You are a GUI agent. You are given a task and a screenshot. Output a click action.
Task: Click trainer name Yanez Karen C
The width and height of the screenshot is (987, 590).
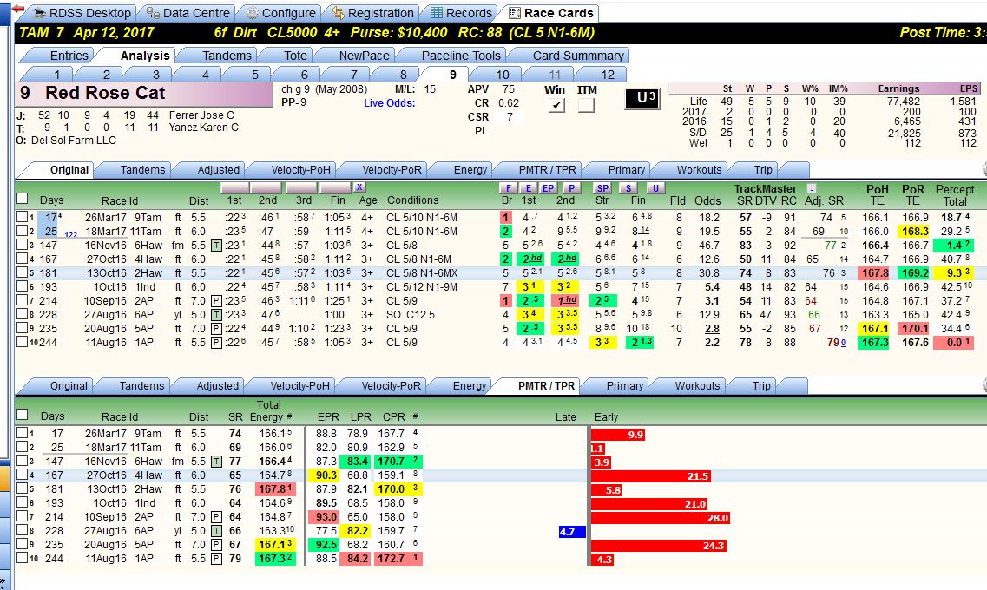(203, 128)
